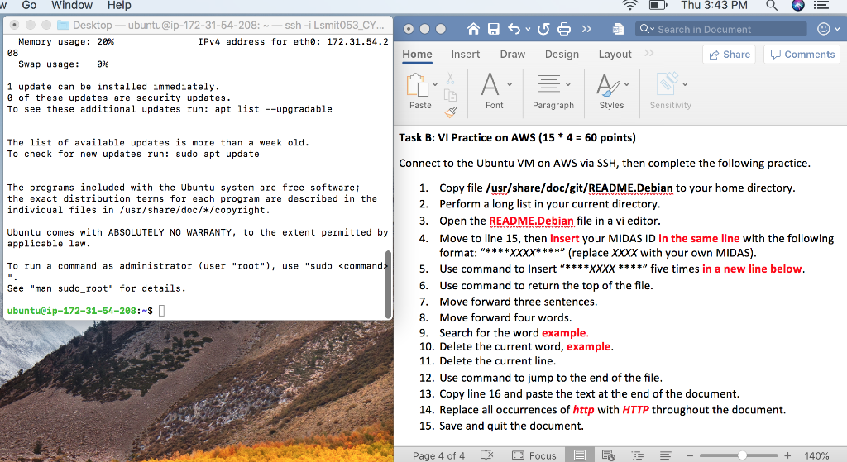Open the Go menu in the menu bar
847x462 pixels.
29,6
